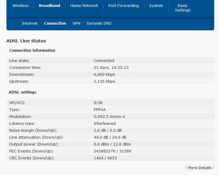The width and height of the screenshot is (219, 175).
Task: Click the 1,116 Kbps upstream value
Action: (x=104, y=81)
